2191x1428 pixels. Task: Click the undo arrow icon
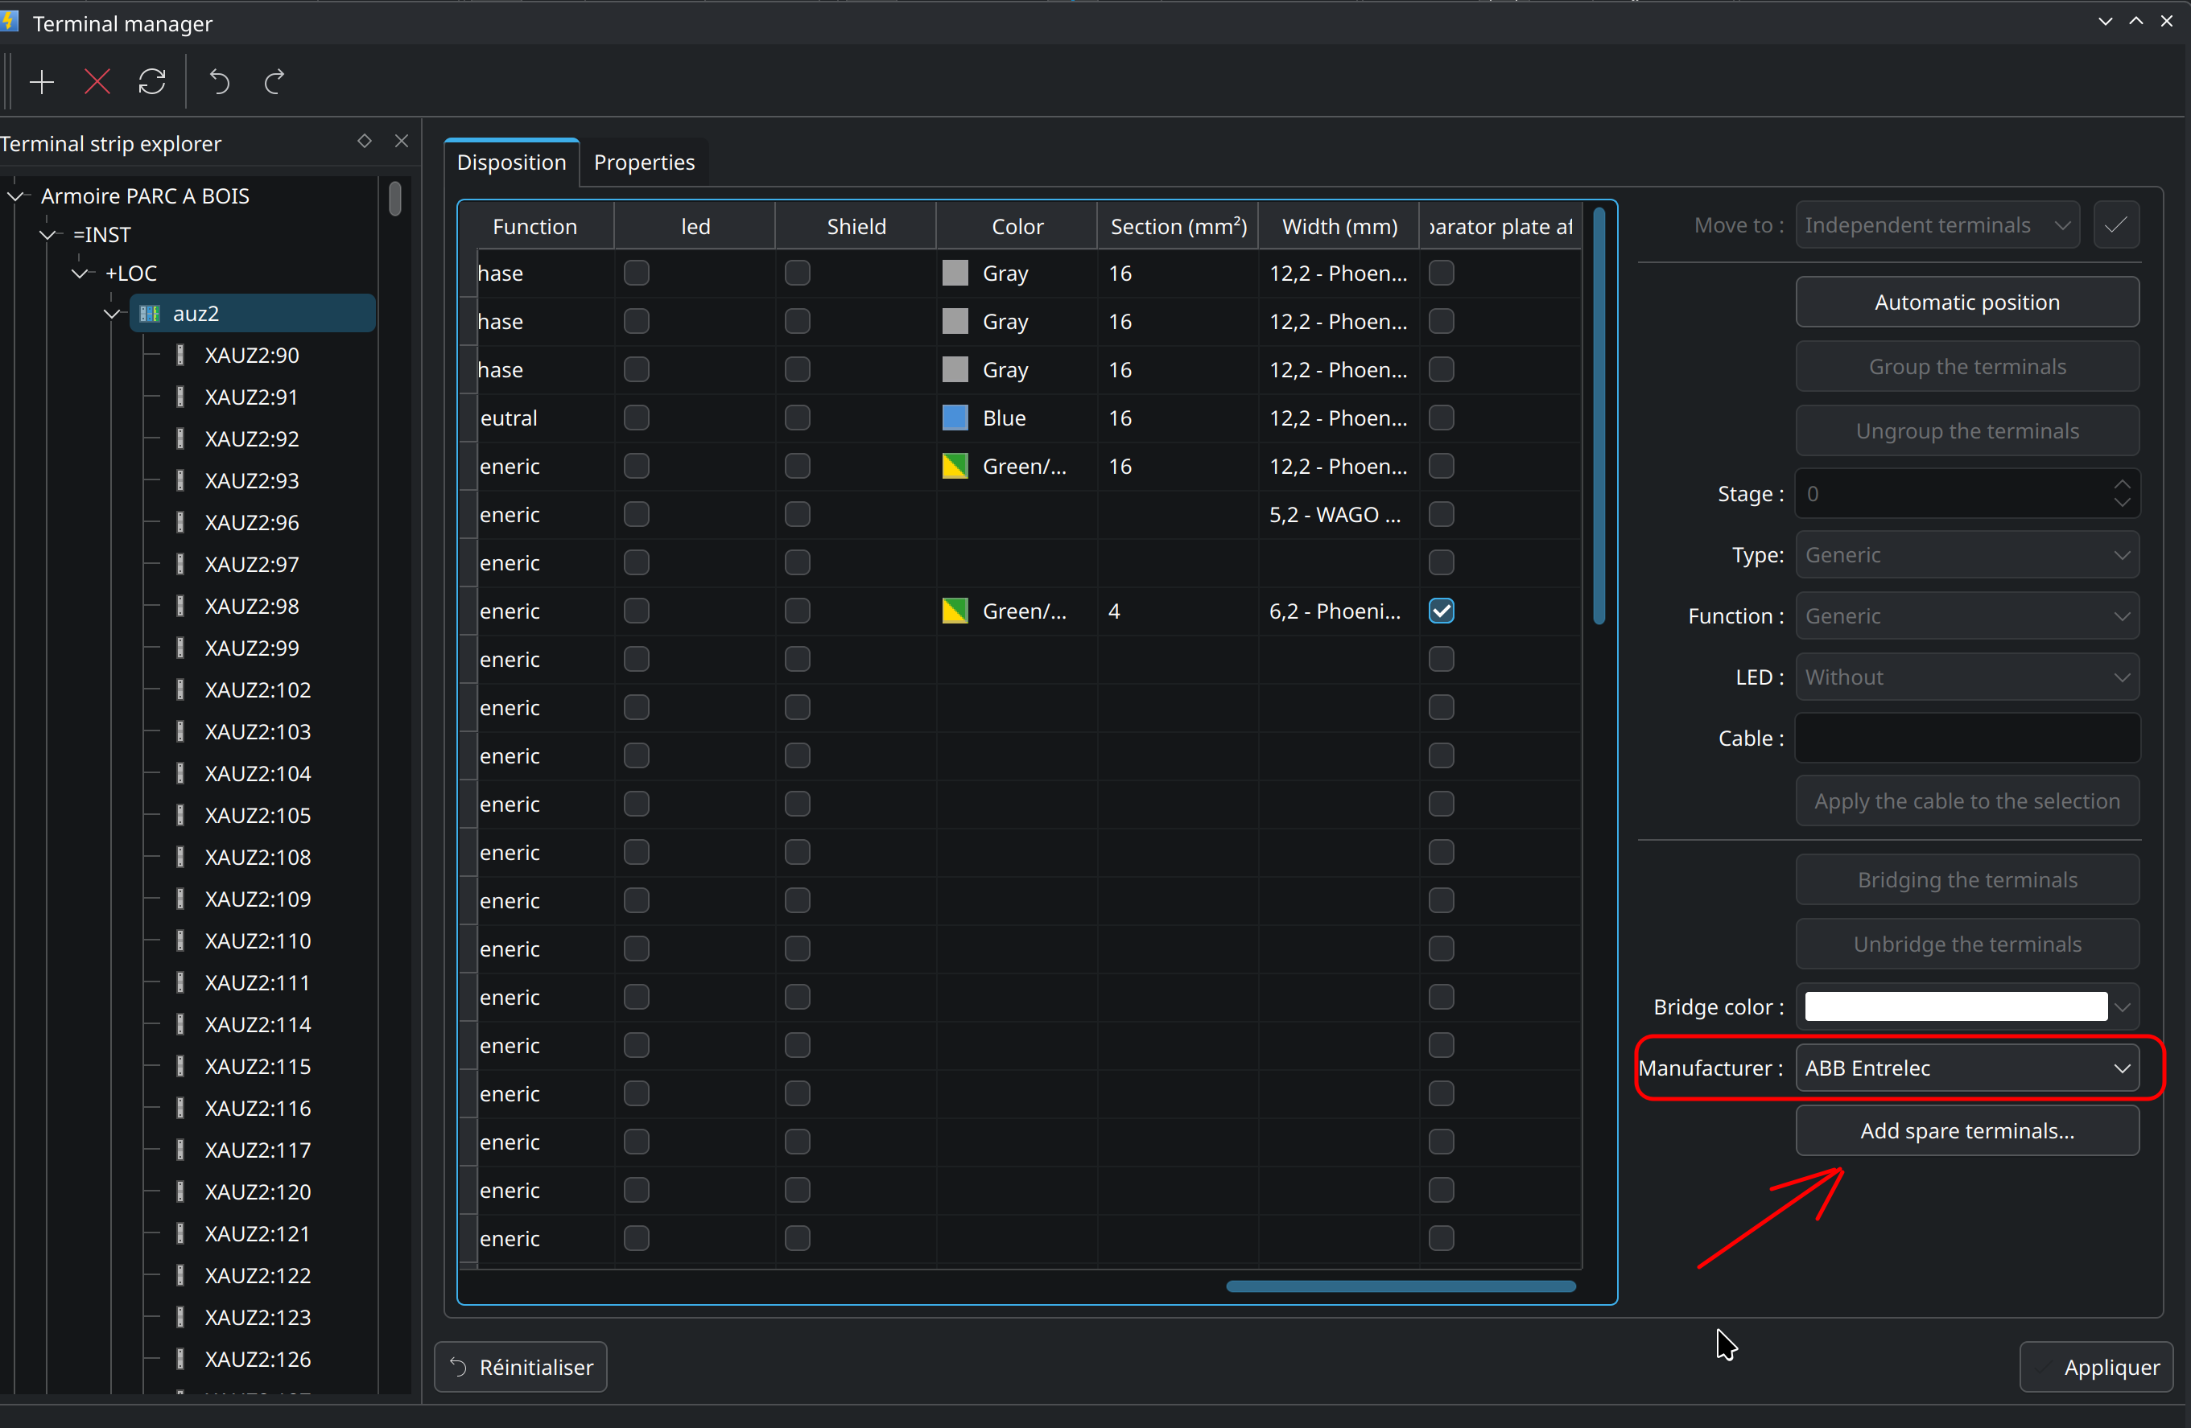tap(219, 83)
